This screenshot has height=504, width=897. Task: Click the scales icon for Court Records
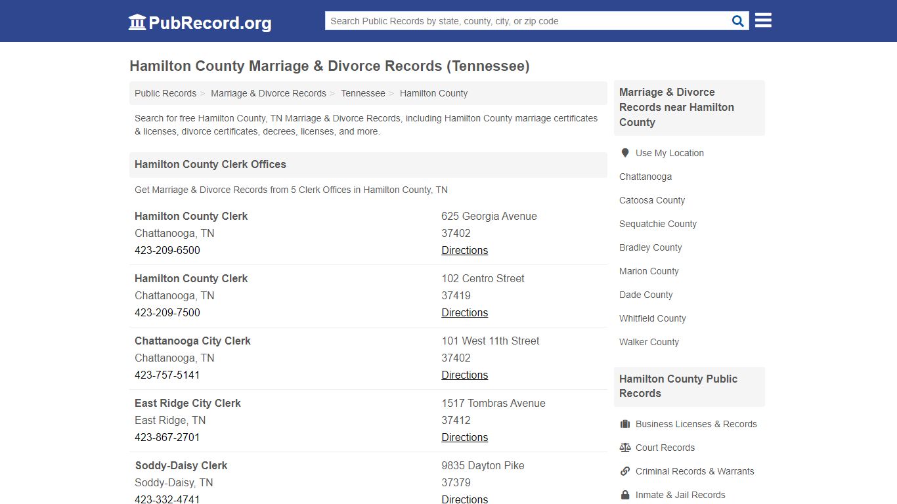click(x=625, y=448)
